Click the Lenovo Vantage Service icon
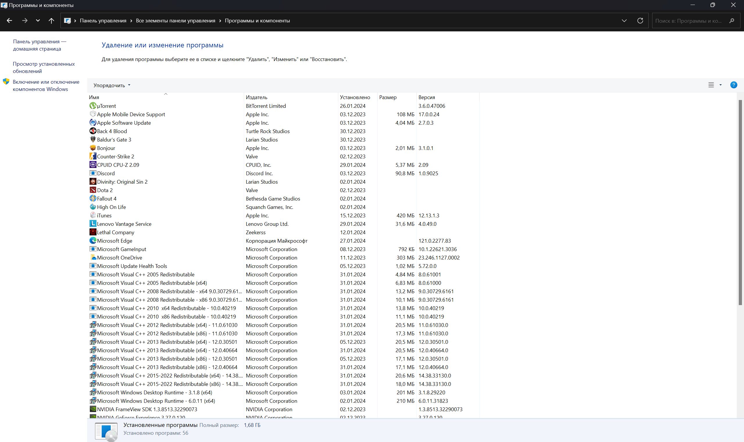The height and width of the screenshot is (442, 744). click(93, 224)
